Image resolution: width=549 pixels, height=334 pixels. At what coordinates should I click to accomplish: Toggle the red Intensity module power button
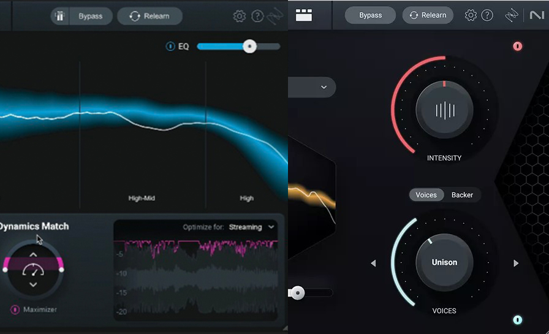tap(518, 46)
